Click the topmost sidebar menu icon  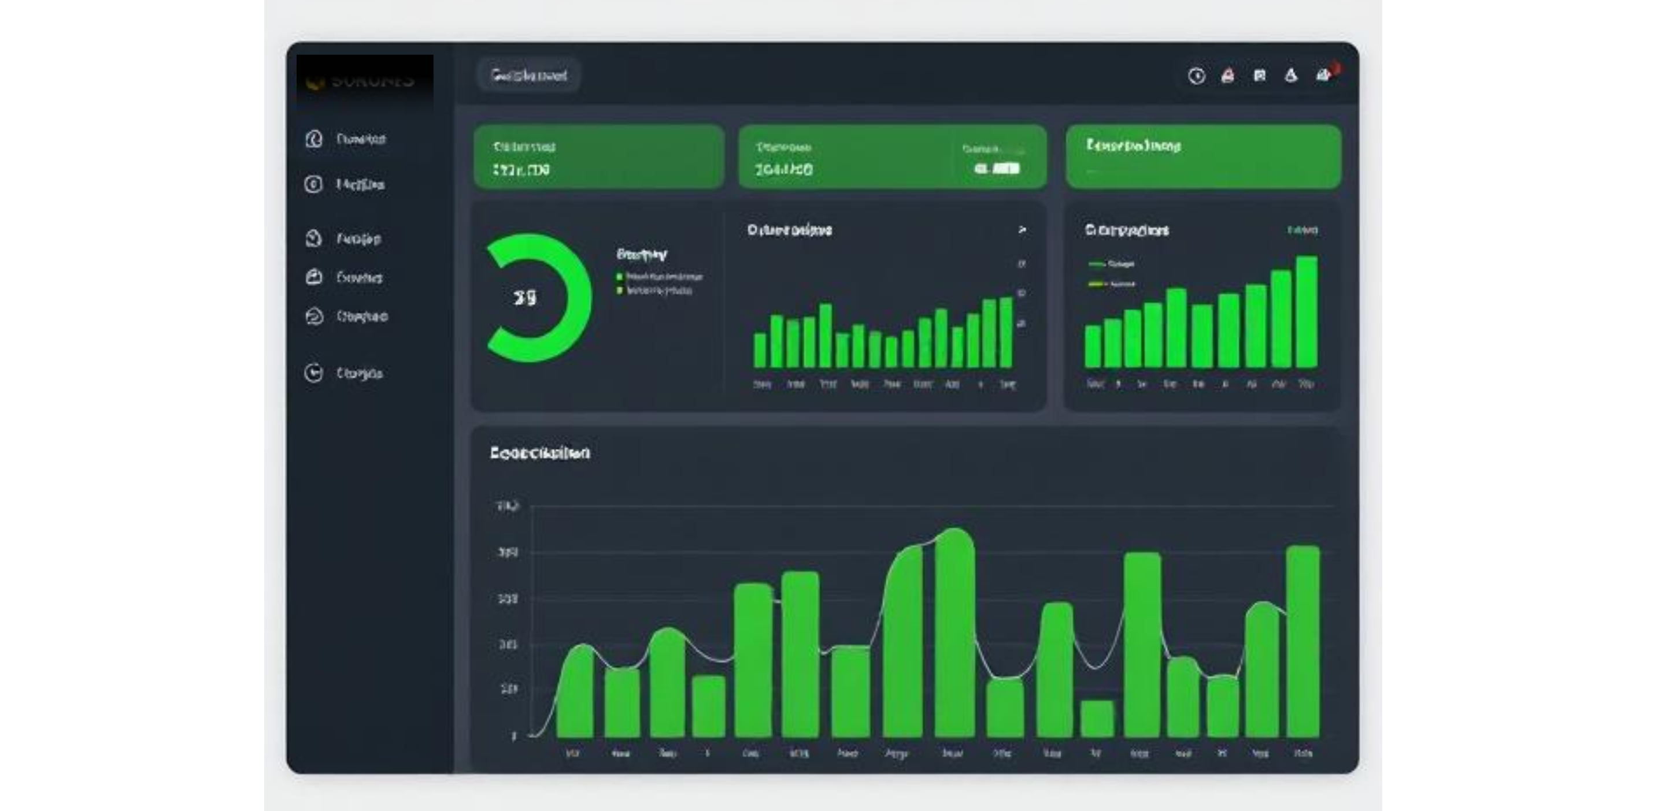314,139
